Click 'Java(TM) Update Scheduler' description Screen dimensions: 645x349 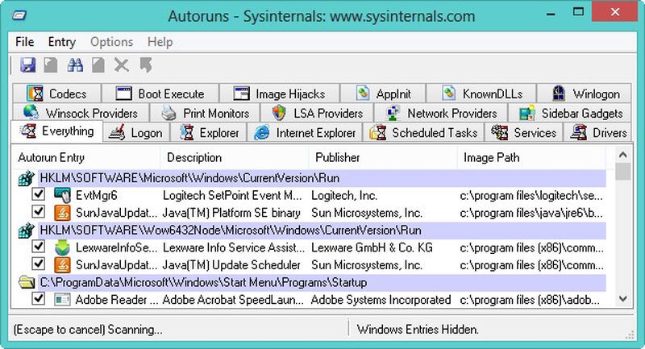[231, 265]
